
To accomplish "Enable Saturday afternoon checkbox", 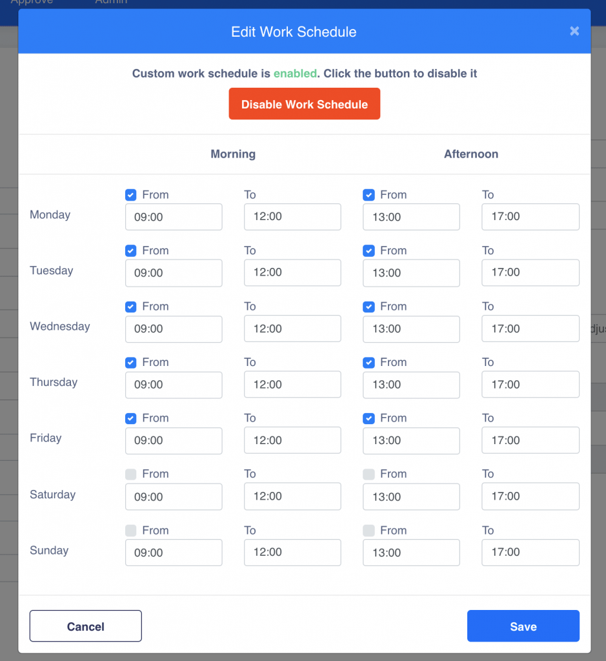I will (369, 474).
